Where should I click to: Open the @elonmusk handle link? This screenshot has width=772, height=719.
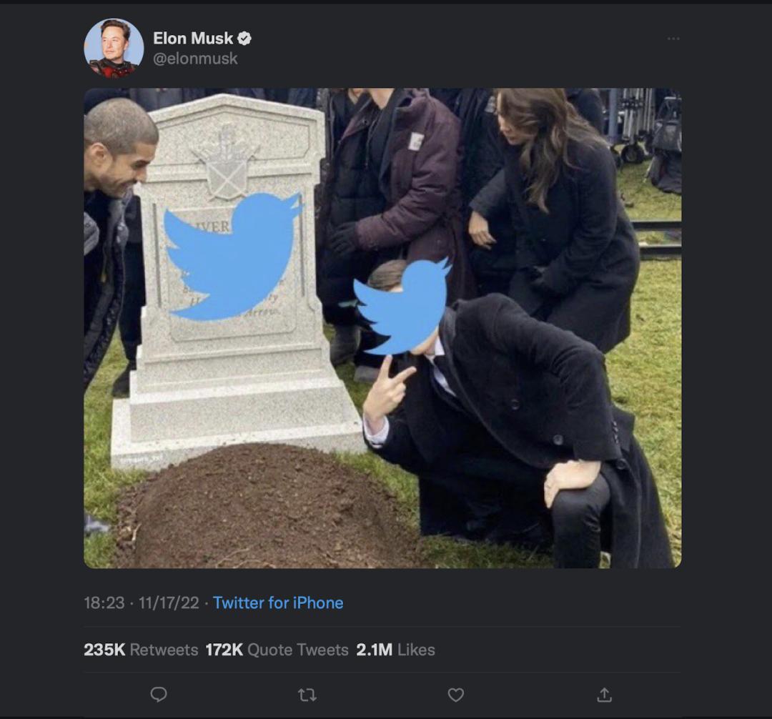click(195, 59)
